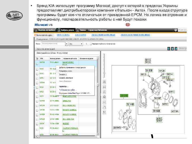Click the horizontal scrollbar left arrow under parts list
Viewport: 192px width, 144px height.
(x=36, y=137)
